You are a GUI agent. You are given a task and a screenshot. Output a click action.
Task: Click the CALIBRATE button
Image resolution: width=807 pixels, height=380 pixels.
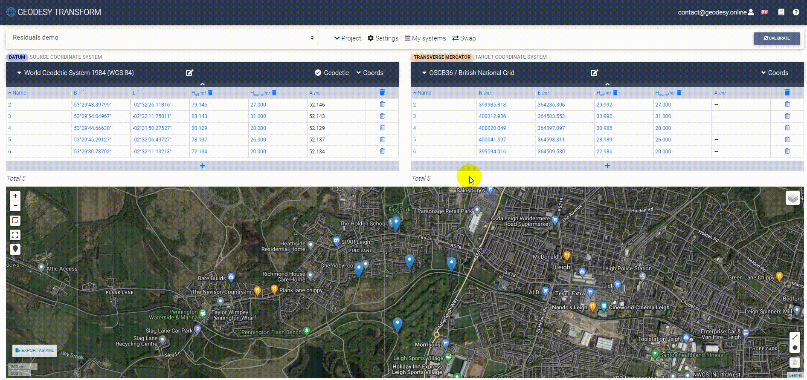pos(776,38)
